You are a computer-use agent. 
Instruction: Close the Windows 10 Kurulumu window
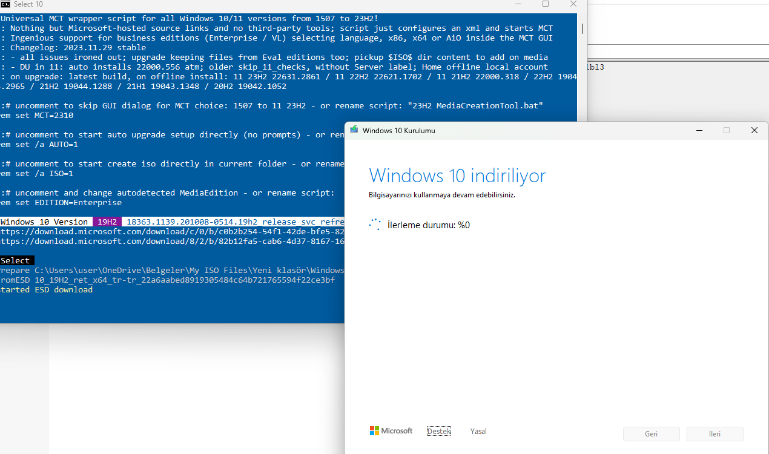[x=754, y=130]
